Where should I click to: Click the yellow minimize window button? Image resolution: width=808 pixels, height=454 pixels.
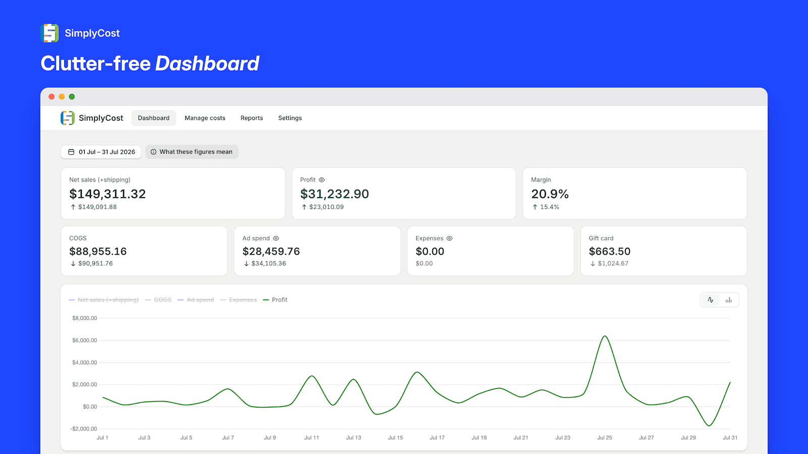coord(62,96)
